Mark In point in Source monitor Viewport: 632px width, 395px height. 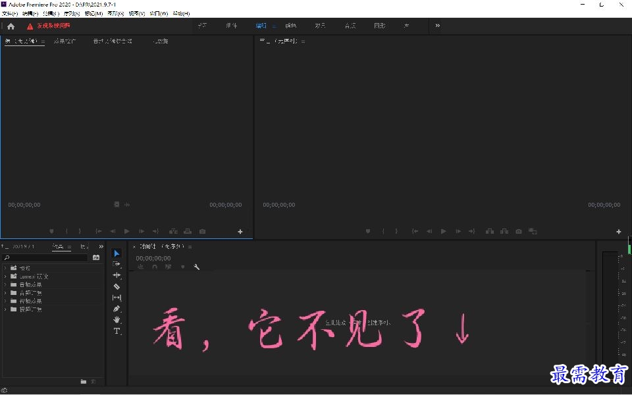pyautogui.click(x=66, y=231)
